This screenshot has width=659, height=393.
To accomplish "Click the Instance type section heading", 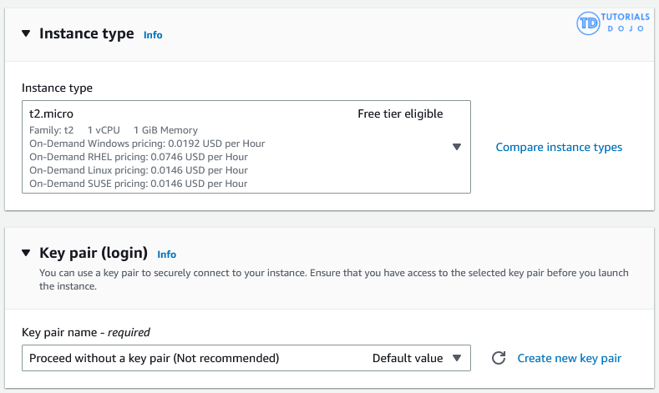I will pyautogui.click(x=87, y=34).
